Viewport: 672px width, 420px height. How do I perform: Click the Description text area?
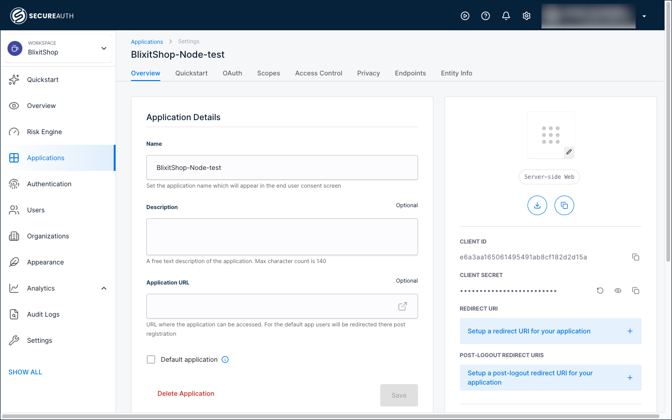(x=282, y=237)
